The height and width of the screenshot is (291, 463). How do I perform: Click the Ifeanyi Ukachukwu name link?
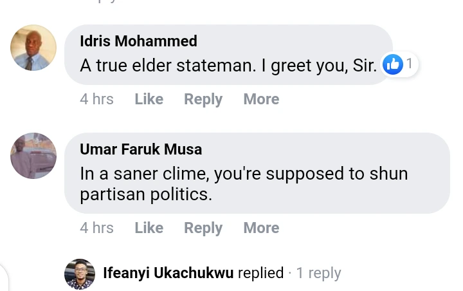(x=168, y=273)
